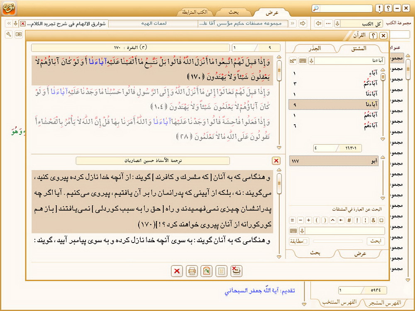The height and width of the screenshot is (311, 415).
Task: Click the derivatives list scrollbar handle
Action: pos(383,77)
